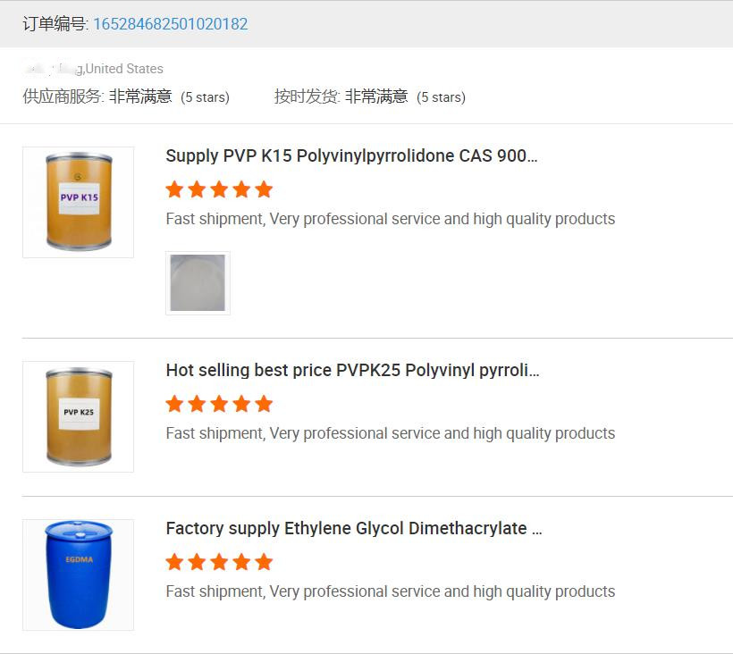Click the EGDMA review comment text
The height and width of the screenshot is (654, 733).
390,591
